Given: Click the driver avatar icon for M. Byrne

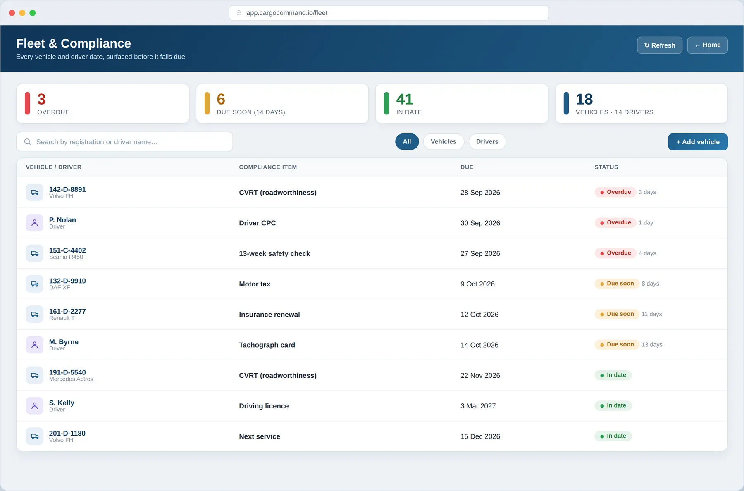Looking at the screenshot, I should (x=35, y=345).
